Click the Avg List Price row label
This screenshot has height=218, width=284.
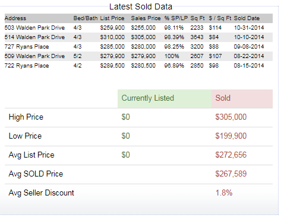point(31,155)
